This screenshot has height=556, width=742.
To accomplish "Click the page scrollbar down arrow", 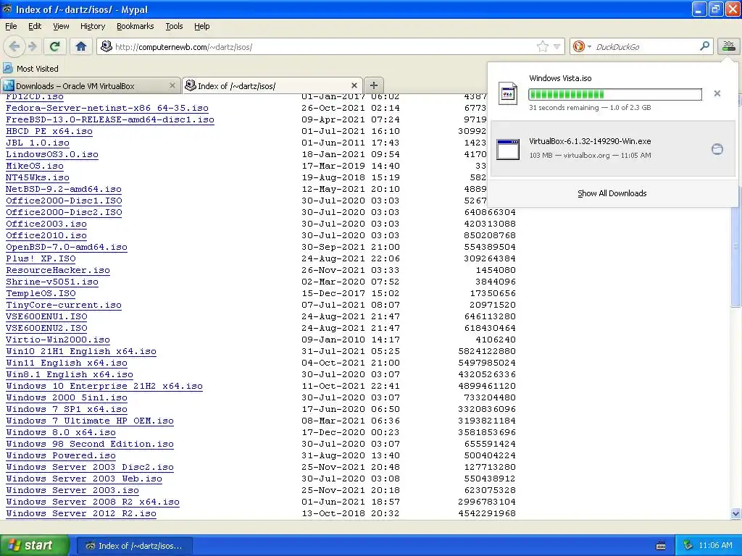I will tap(735, 513).
